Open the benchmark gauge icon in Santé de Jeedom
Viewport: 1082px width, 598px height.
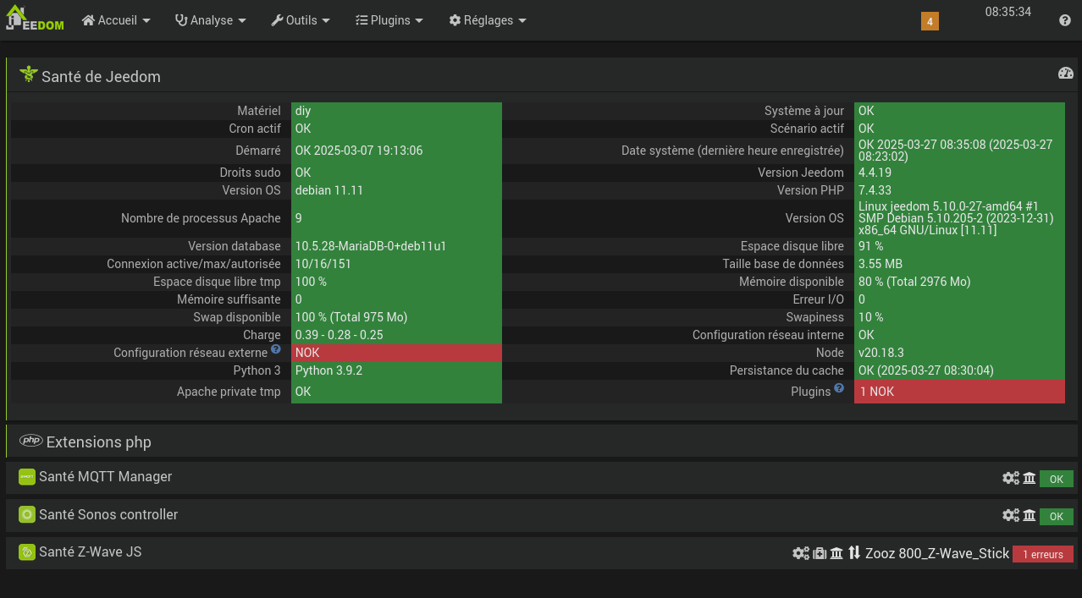click(x=1065, y=74)
